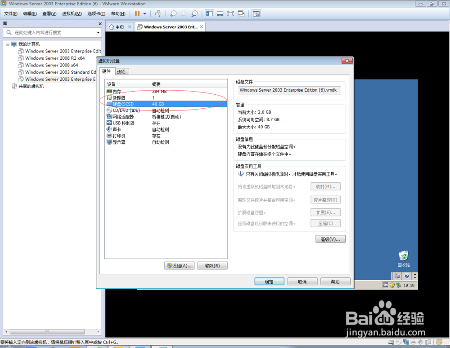Image resolution: width=450 pixels, height=348 pixels.
Task: Select the 显示器 device row
Action: [x=166, y=142]
